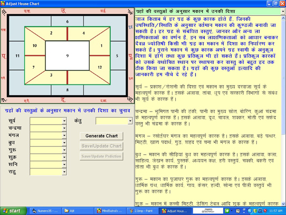Open the top heading dropdown in right panel
The height and width of the screenshot is (215, 286).
coord(283,12)
